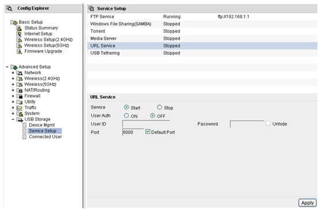Open Firmware Upgrade page
This screenshot has height=210, width=322.
(x=43, y=51)
